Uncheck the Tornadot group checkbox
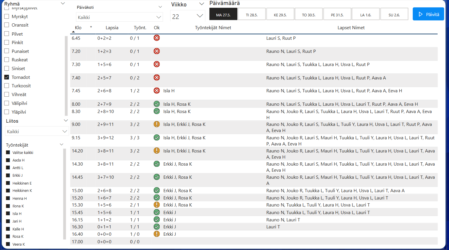 (x=7, y=77)
